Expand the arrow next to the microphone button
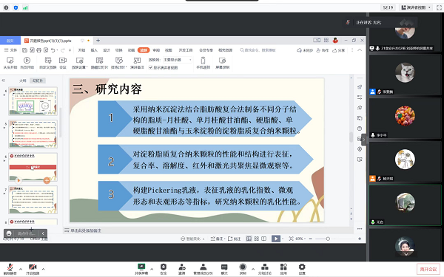 click(x=21, y=269)
